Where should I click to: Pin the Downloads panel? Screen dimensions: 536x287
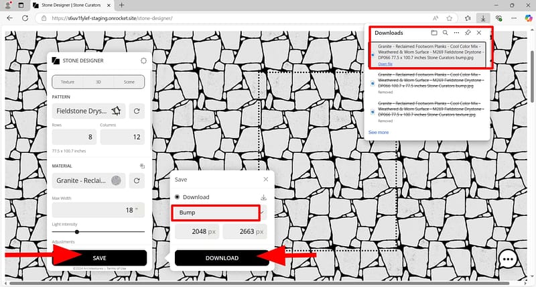click(468, 32)
